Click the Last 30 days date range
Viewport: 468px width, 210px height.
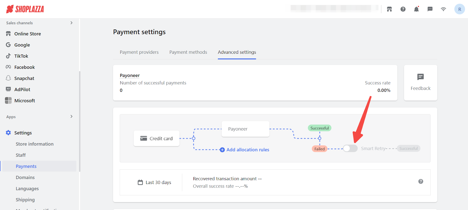[159, 182]
